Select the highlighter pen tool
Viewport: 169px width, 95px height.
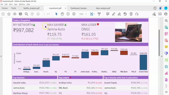114,14
